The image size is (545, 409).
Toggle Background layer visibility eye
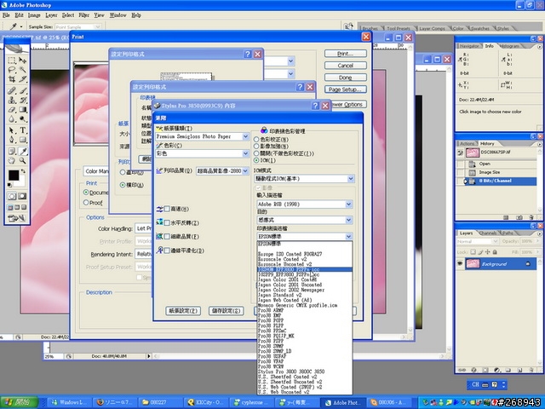tap(460, 263)
